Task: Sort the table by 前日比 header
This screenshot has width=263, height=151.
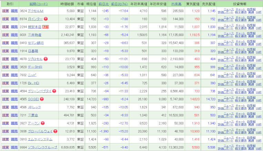Action: point(103,4)
